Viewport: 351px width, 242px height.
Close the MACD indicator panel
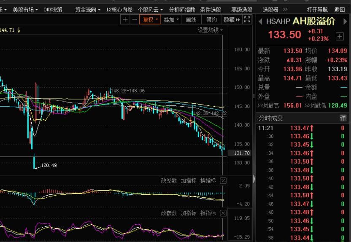point(223,181)
